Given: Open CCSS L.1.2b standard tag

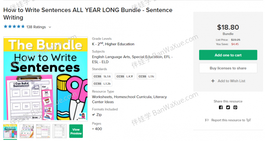Looking at the screenshot, I should [102, 84].
